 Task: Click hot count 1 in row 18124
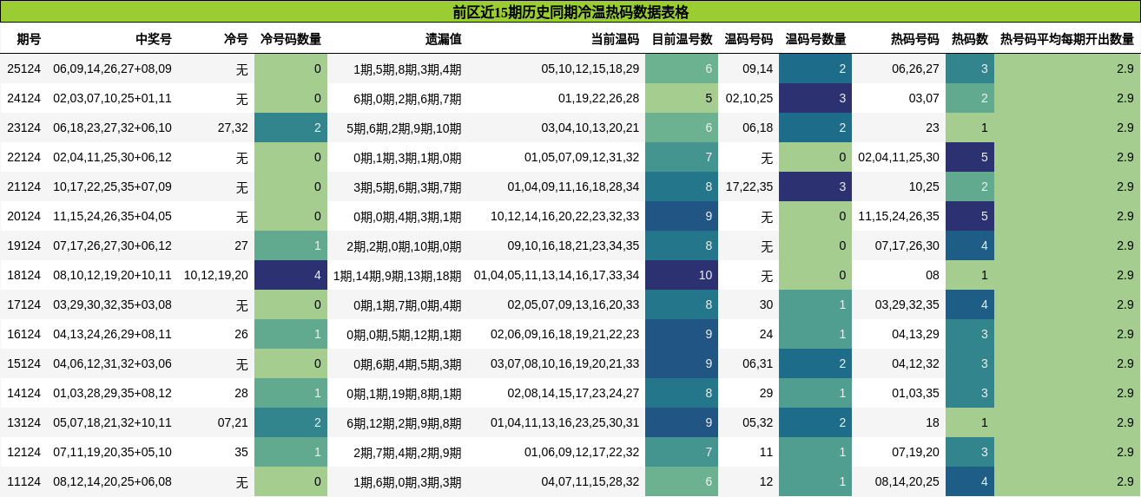pos(970,275)
